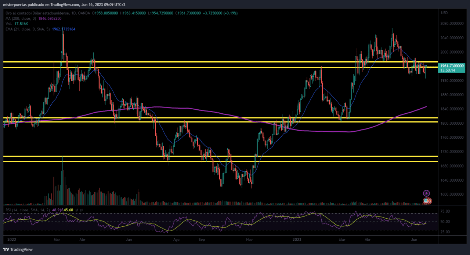This screenshot has height=255, width=470.
Task: Open the USD currency selector on price axis
Action: point(444,13)
